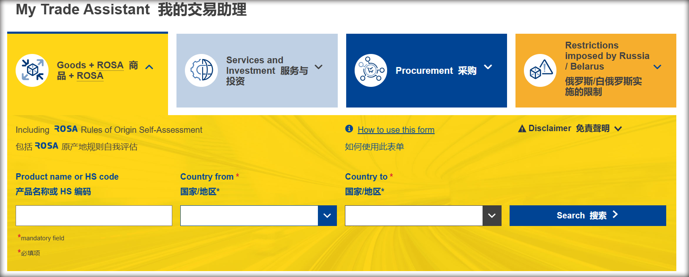The height and width of the screenshot is (277, 689).
Task: Click inside the Country from field
Action: [249, 215]
